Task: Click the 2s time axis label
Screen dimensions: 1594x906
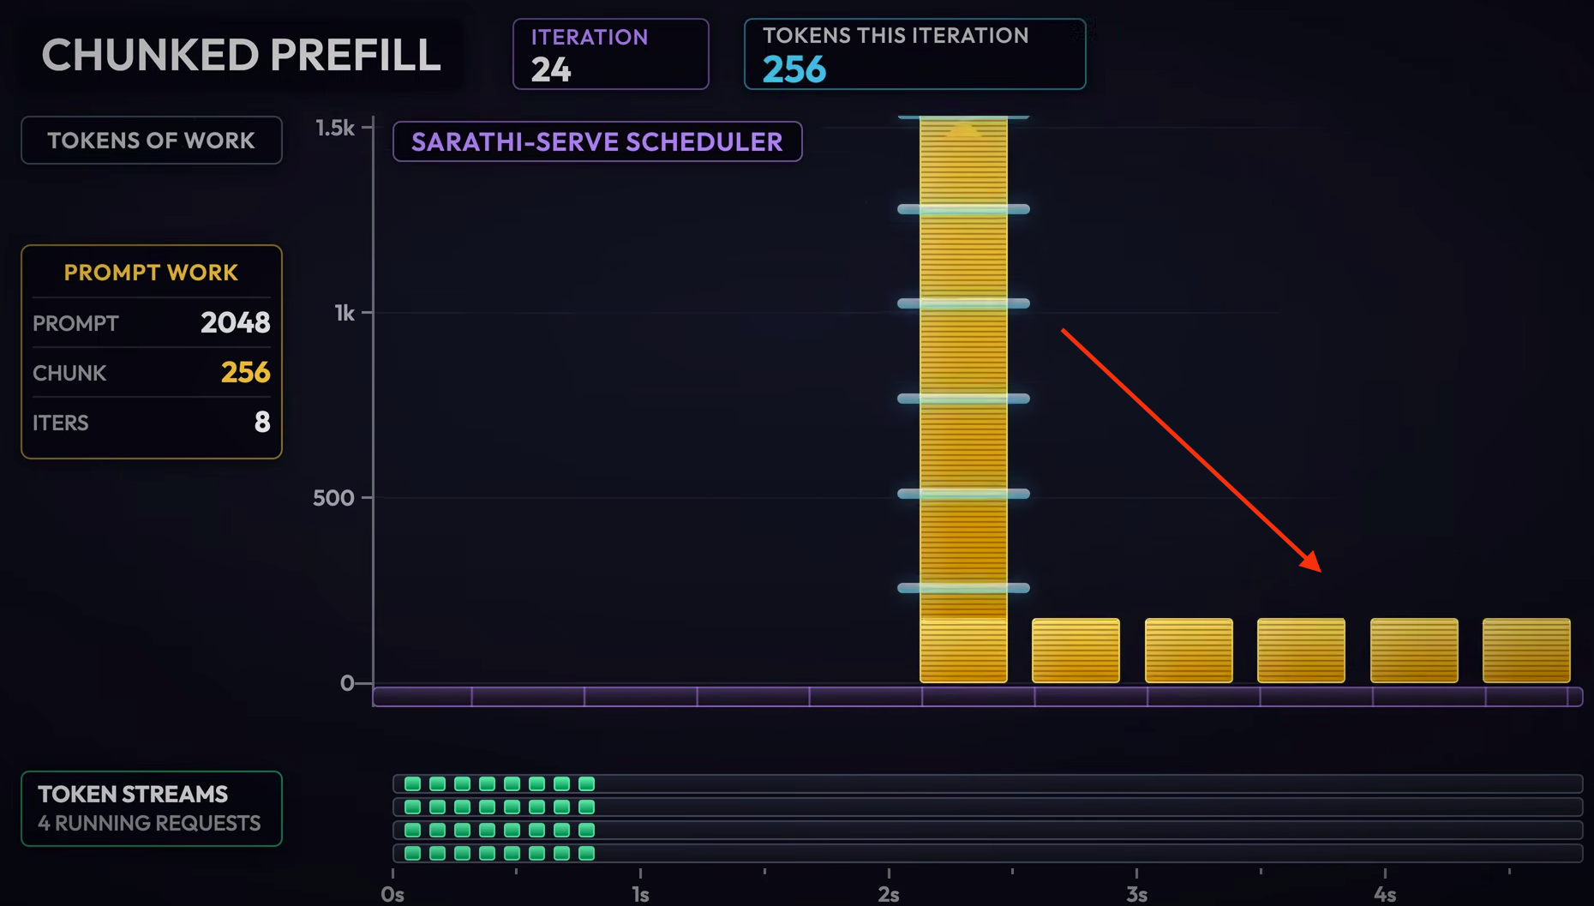Action: tap(889, 894)
